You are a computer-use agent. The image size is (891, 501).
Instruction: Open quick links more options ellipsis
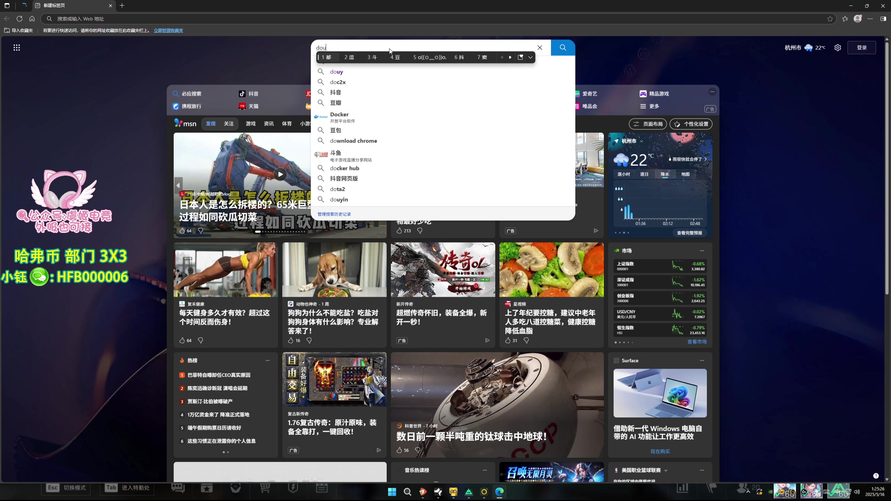tap(712, 92)
